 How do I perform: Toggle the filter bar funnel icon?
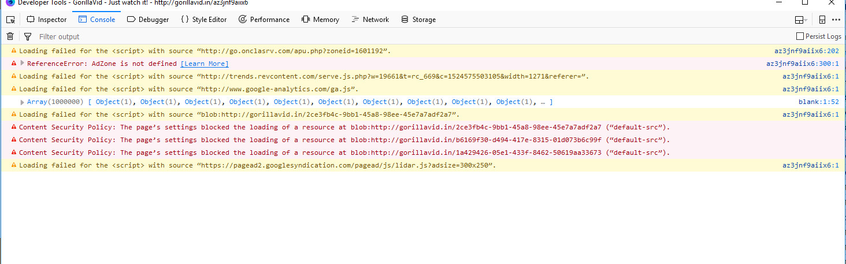tap(27, 36)
